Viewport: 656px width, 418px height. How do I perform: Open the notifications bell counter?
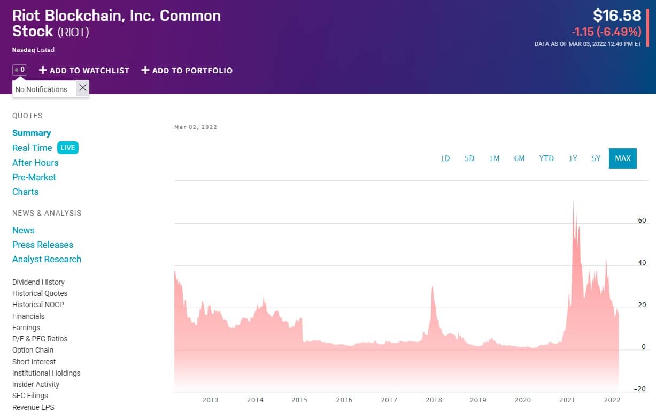(x=20, y=70)
